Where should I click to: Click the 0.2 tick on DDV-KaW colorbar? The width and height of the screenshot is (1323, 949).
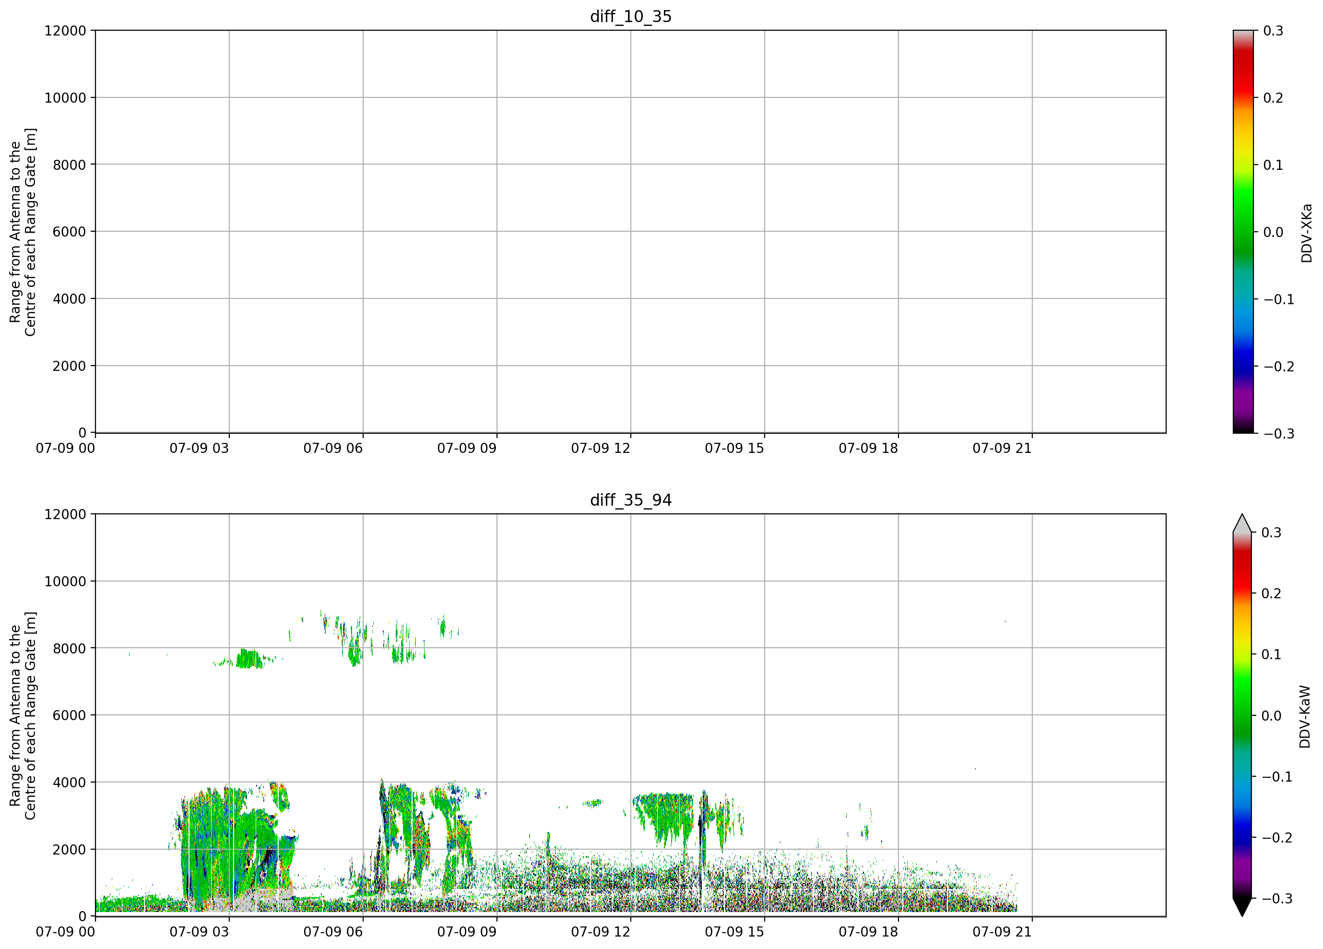1272,594
